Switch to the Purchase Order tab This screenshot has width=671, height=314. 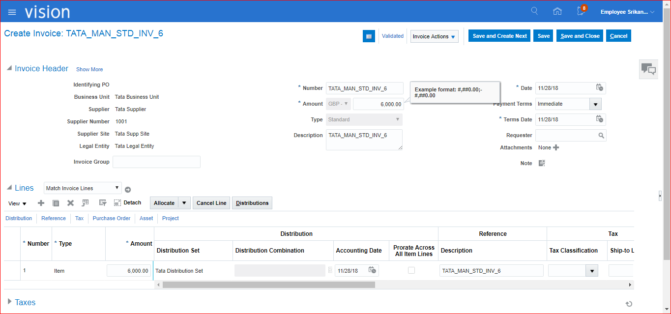(111, 218)
